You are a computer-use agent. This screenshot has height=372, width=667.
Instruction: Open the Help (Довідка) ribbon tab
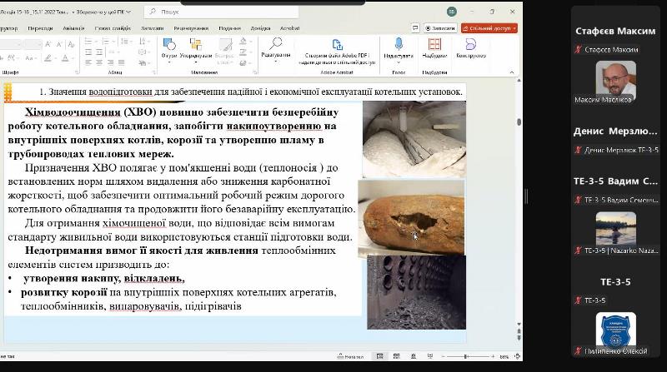coord(258,27)
